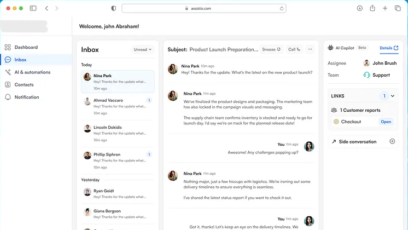The width and height of the screenshot is (408, 230).
Task: Open the conversation more options menu
Action: [310, 49]
